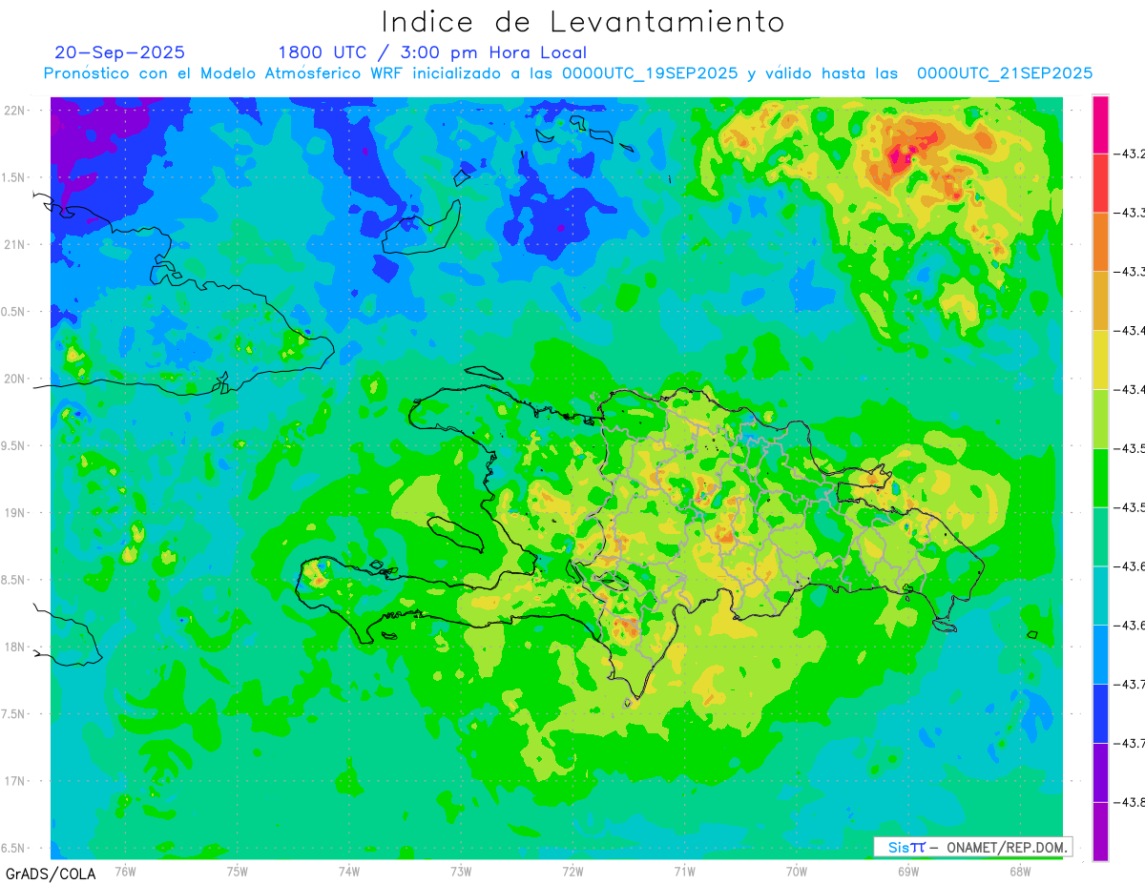
Task: Click the 20N latitude axis label
Action: click(x=16, y=379)
